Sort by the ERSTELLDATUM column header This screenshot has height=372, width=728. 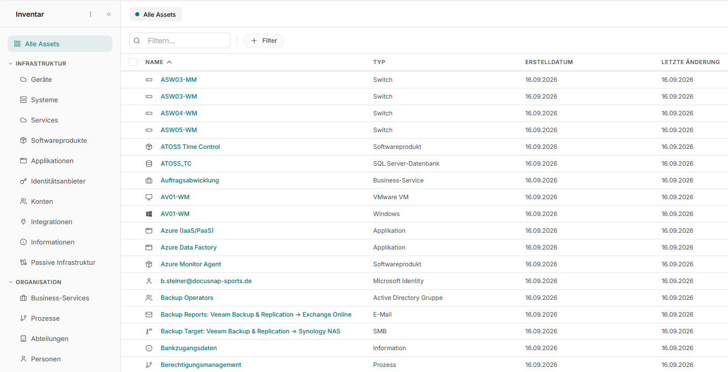(x=549, y=62)
